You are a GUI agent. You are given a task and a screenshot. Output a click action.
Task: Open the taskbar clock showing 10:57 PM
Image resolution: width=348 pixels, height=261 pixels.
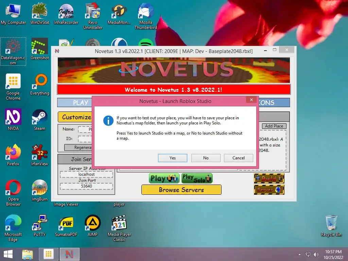click(x=333, y=254)
